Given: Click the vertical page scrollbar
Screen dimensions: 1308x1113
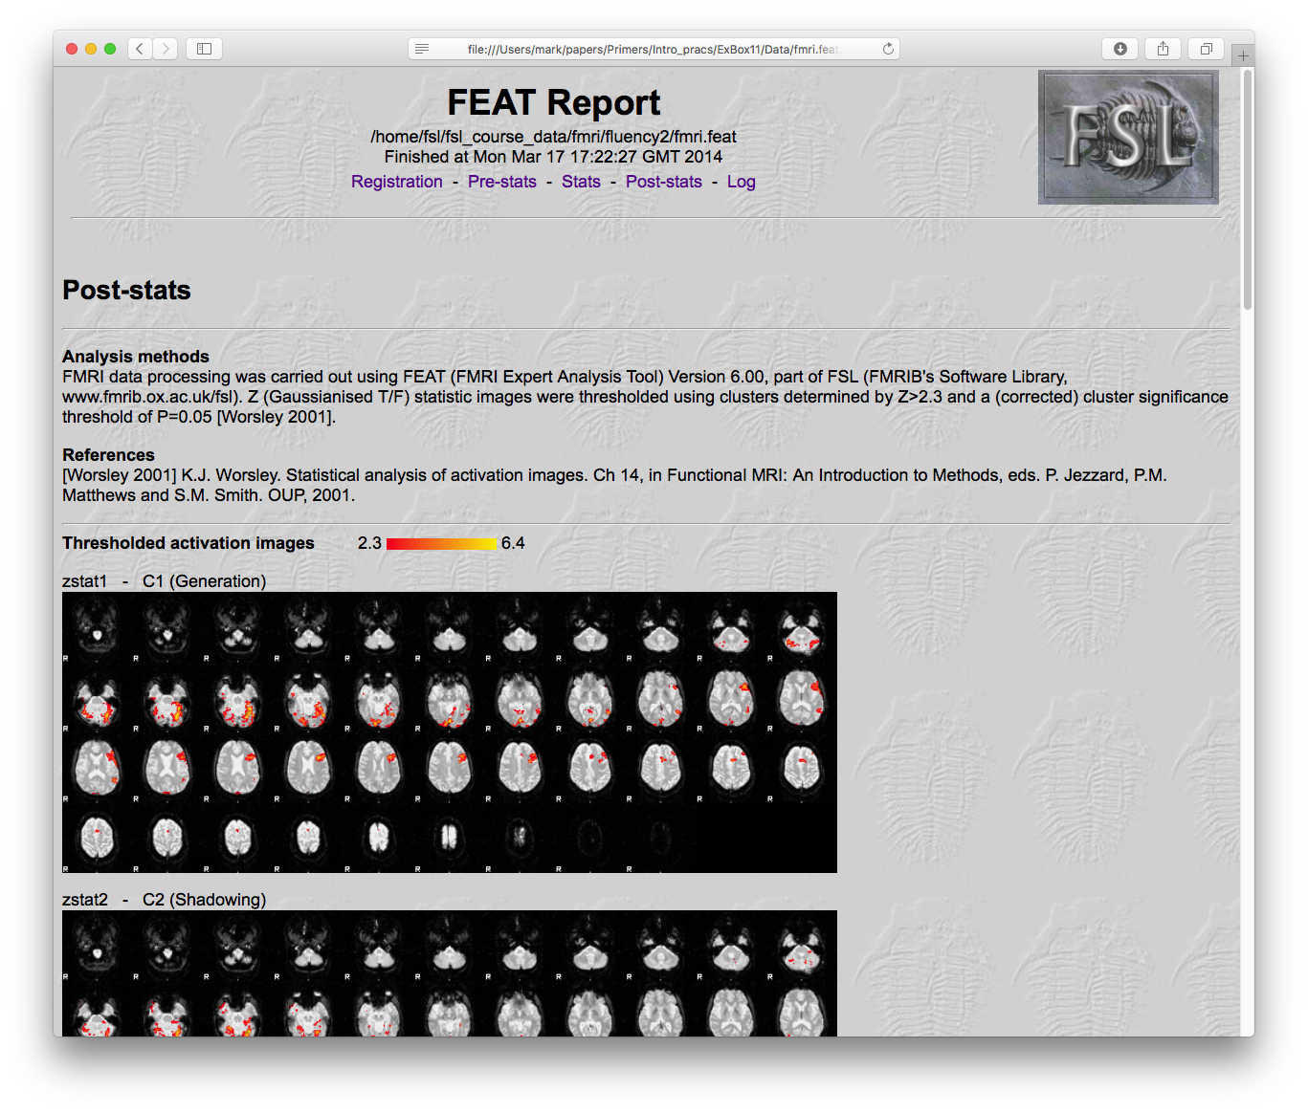Looking at the screenshot, I should pos(1247,189).
